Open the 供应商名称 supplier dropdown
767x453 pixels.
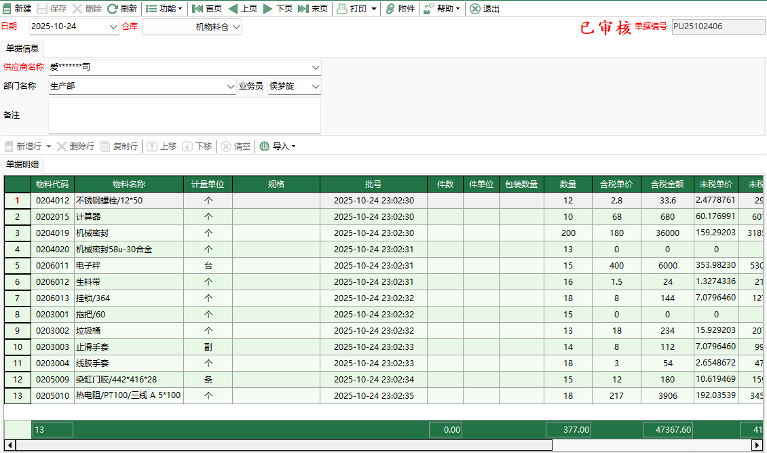[314, 67]
